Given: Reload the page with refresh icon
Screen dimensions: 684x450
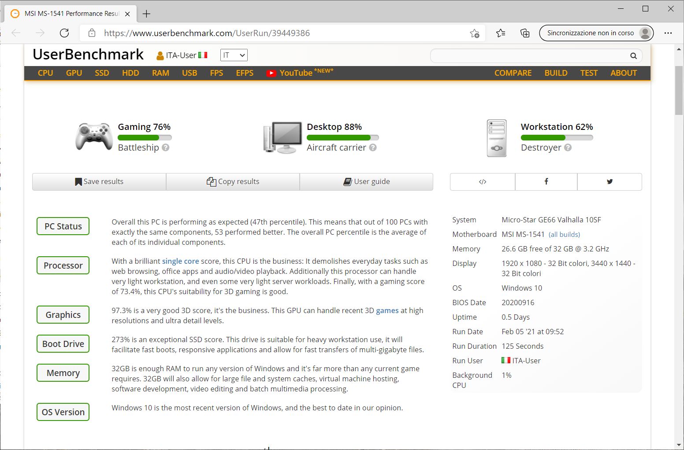Looking at the screenshot, I should click(64, 33).
